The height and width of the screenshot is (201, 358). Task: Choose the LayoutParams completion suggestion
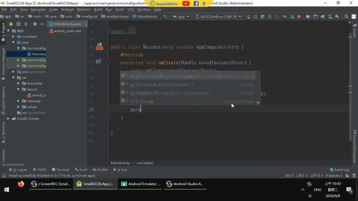(x=190, y=101)
